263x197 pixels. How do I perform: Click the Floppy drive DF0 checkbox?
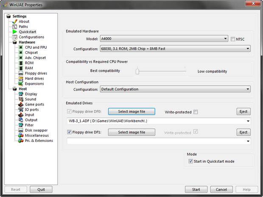pos(69,111)
